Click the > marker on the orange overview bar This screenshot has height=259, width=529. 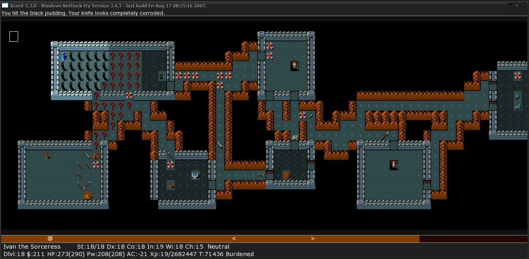pos(313,238)
